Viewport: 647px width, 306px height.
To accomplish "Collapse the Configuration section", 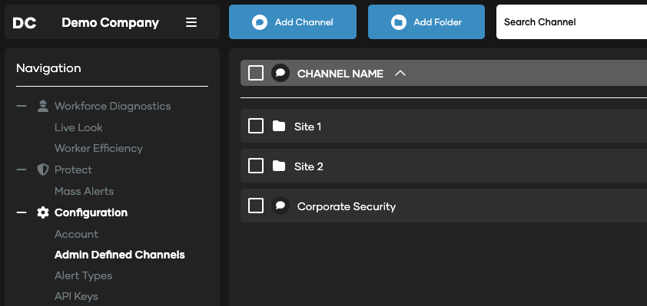I will click(22, 212).
